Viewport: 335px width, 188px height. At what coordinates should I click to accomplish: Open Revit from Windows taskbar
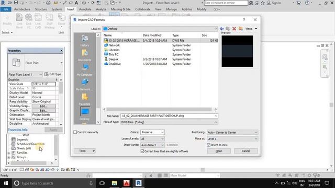[x=138, y=183]
